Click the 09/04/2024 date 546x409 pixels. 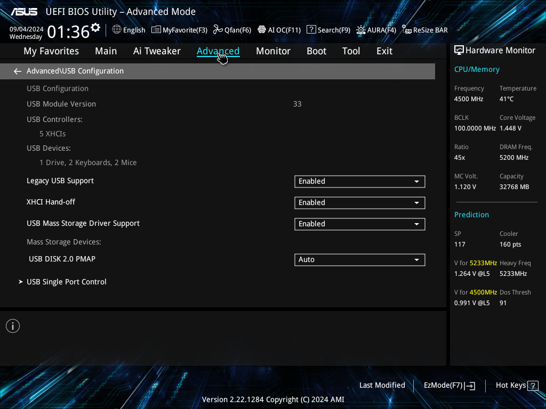(27, 29)
